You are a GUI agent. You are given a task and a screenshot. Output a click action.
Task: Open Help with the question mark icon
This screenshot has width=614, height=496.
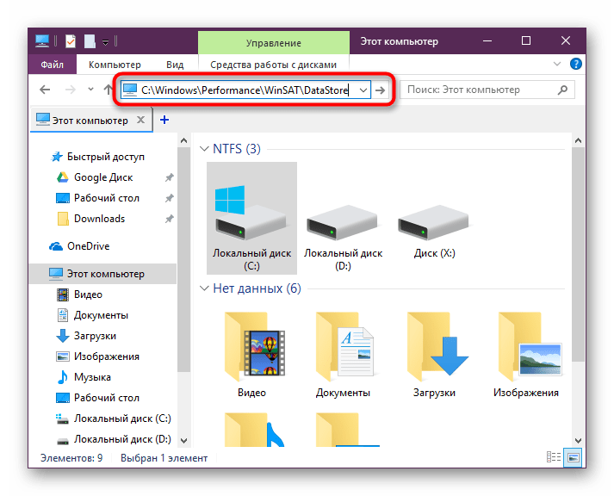[575, 64]
